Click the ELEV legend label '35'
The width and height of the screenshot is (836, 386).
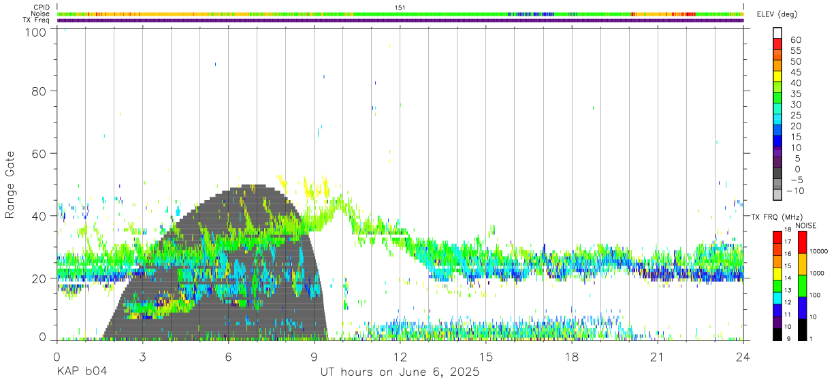coord(795,94)
